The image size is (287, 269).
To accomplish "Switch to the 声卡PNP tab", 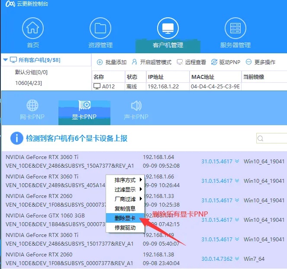I will point(136,113).
